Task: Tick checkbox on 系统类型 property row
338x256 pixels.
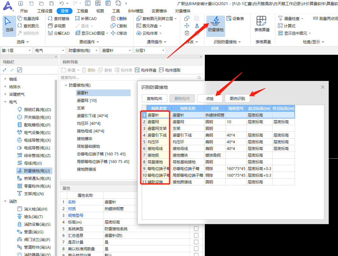Action: [196, 229]
